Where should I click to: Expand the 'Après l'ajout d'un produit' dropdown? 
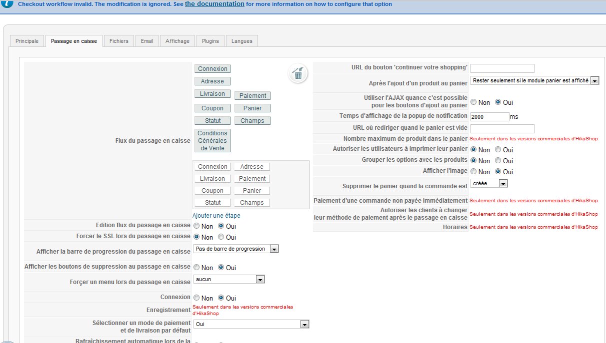point(534,80)
